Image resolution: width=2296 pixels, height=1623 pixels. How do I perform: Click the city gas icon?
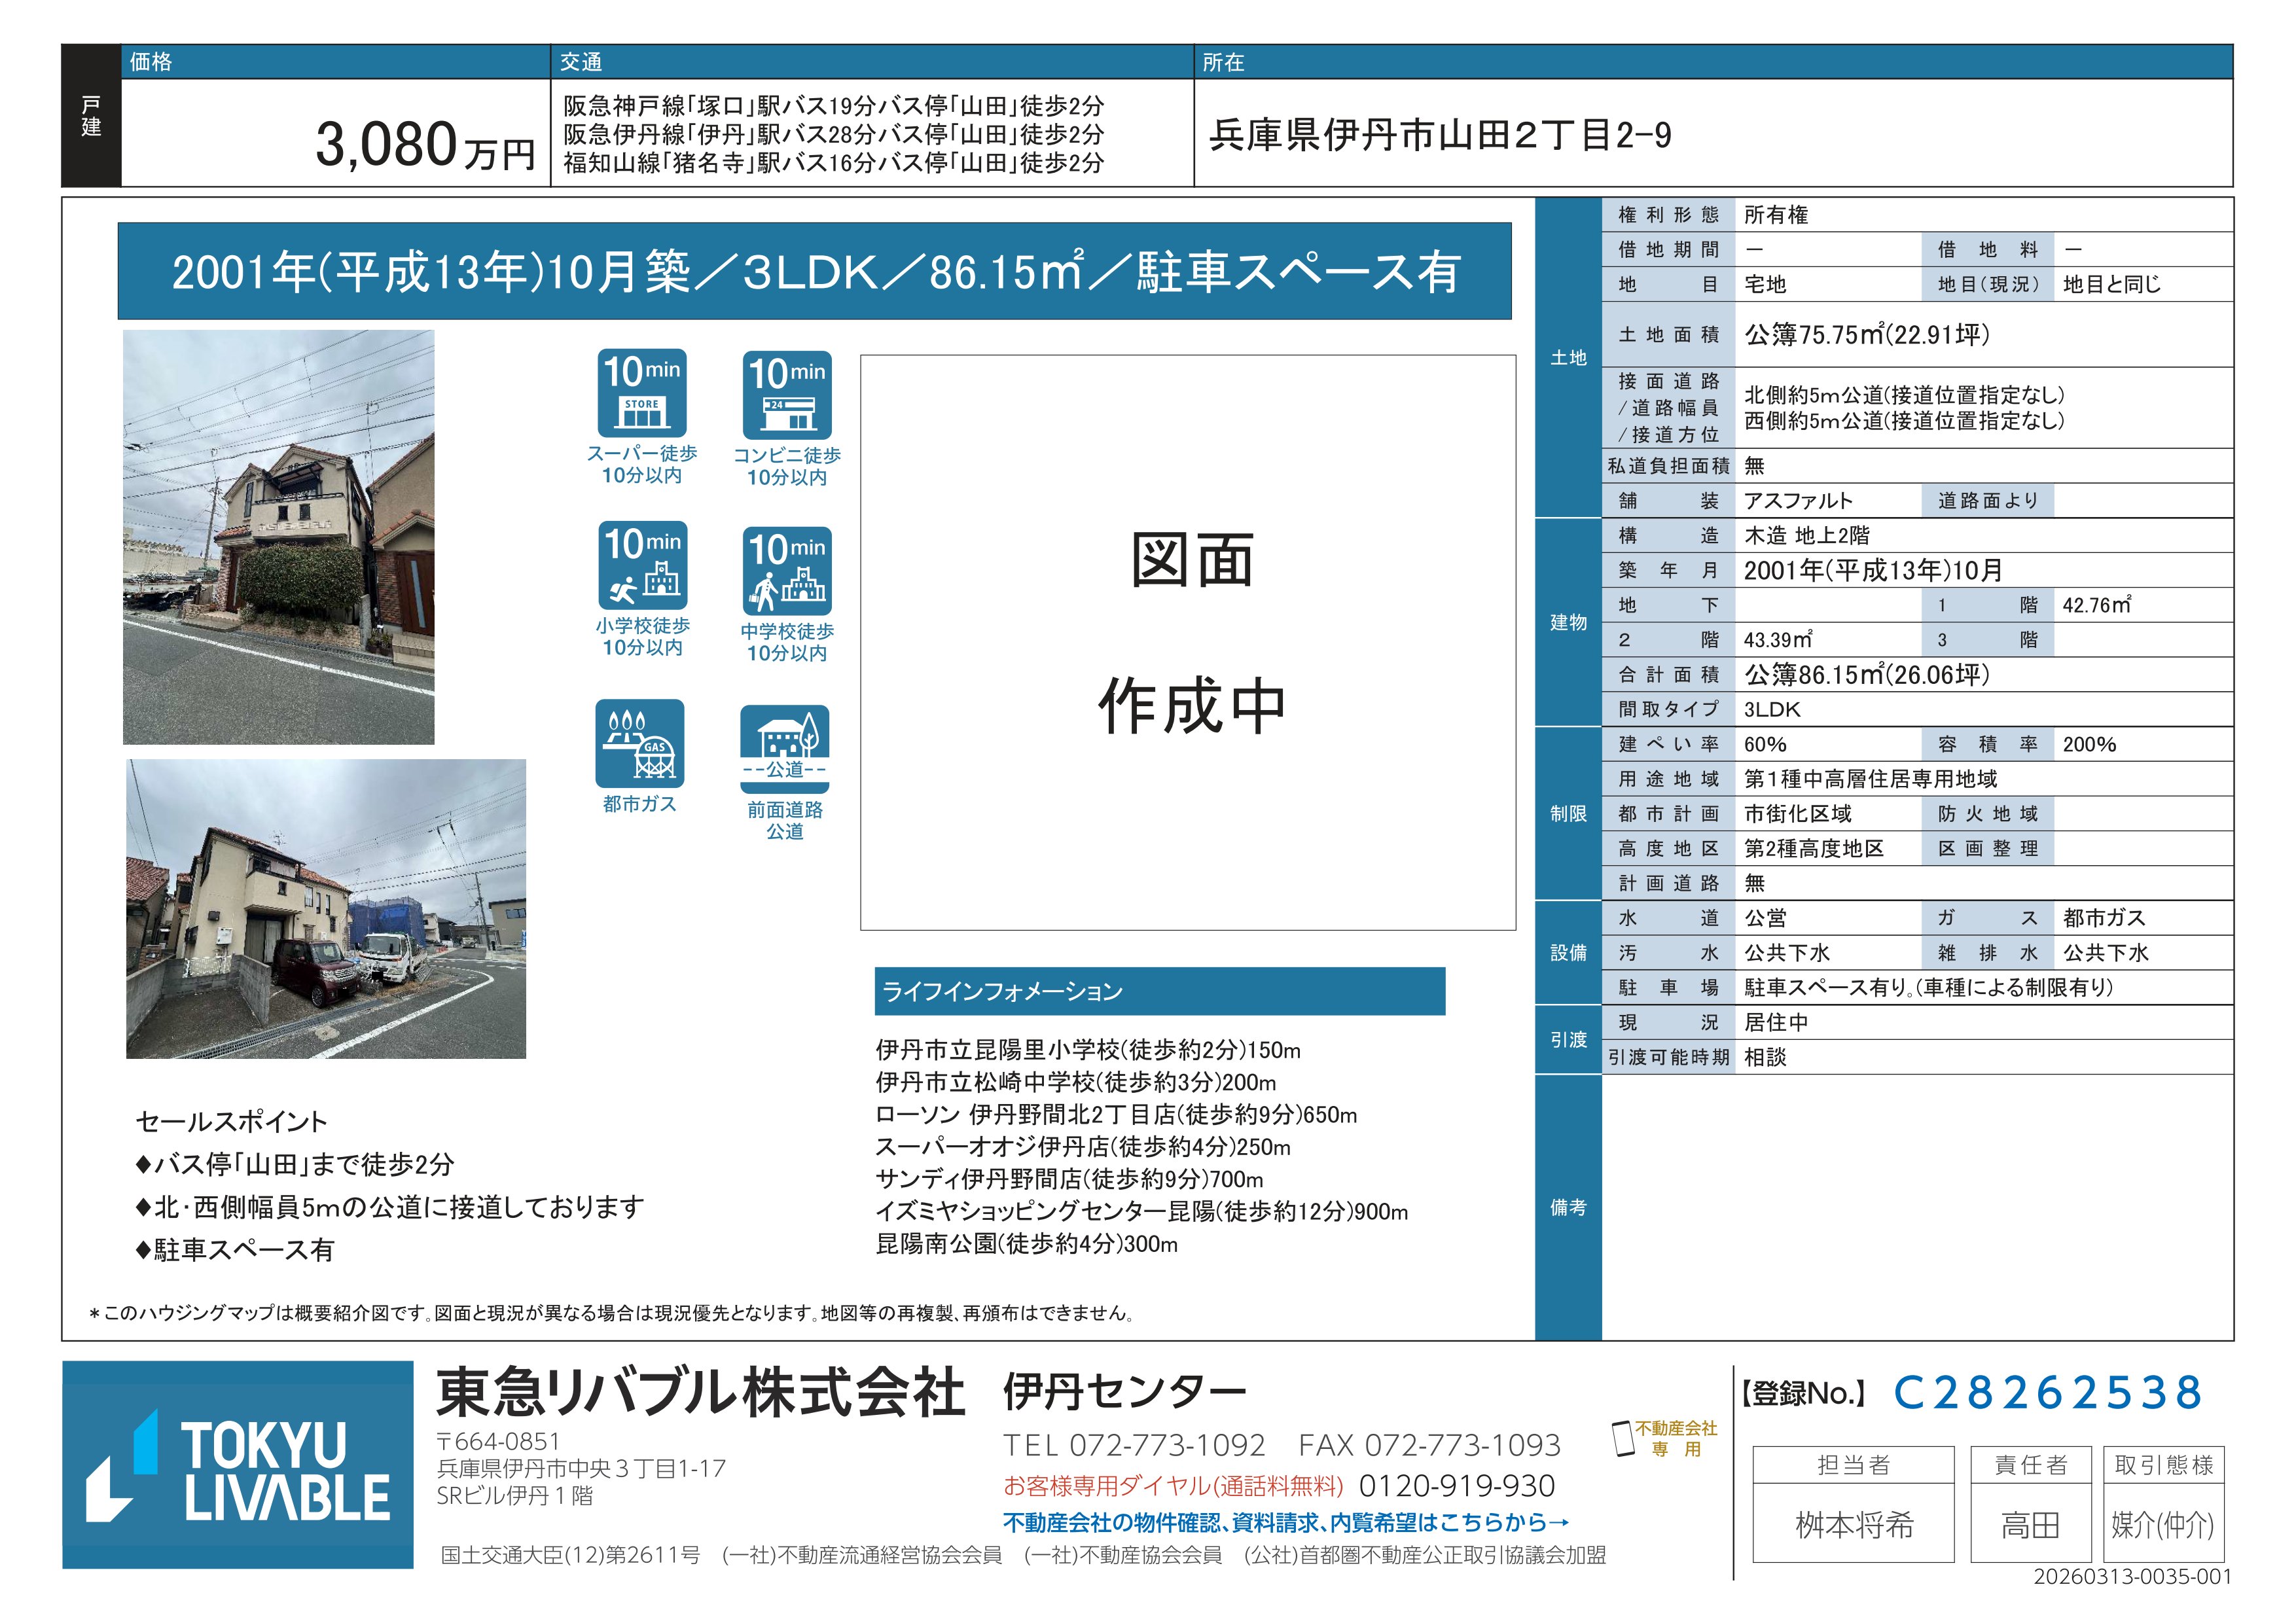pyautogui.click(x=639, y=742)
